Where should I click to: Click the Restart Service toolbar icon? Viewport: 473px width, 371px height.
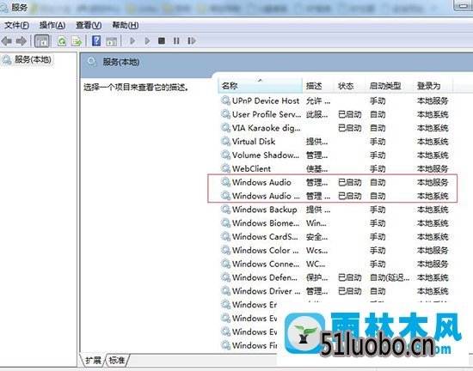(x=192, y=40)
